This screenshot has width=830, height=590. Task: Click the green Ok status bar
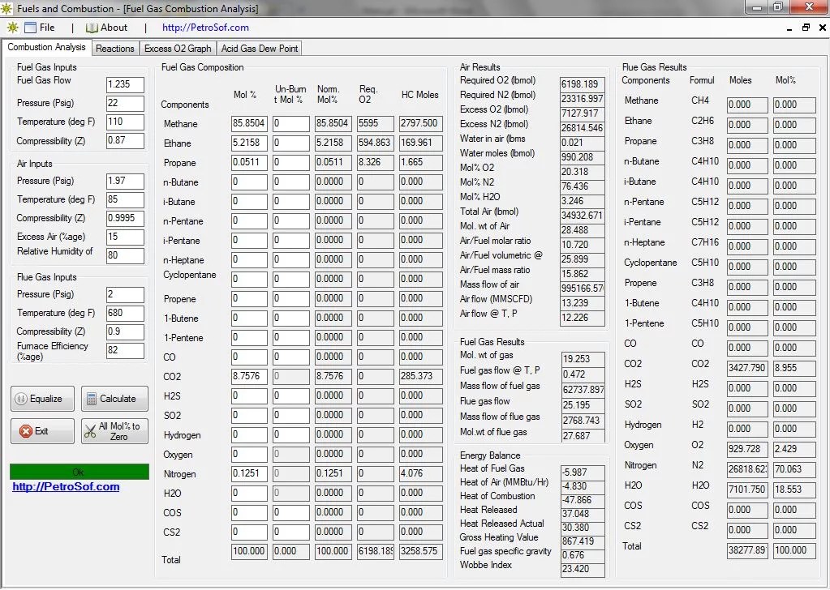[79, 471]
